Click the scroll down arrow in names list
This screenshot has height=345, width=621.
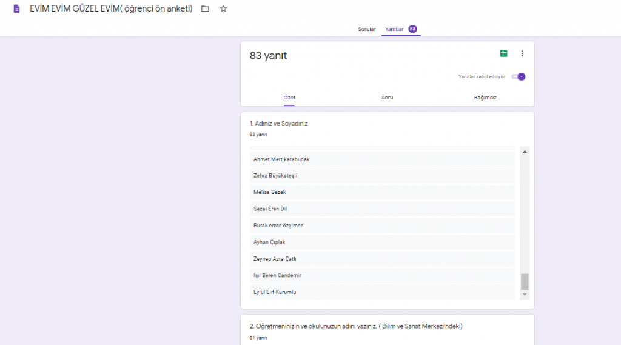point(525,295)
